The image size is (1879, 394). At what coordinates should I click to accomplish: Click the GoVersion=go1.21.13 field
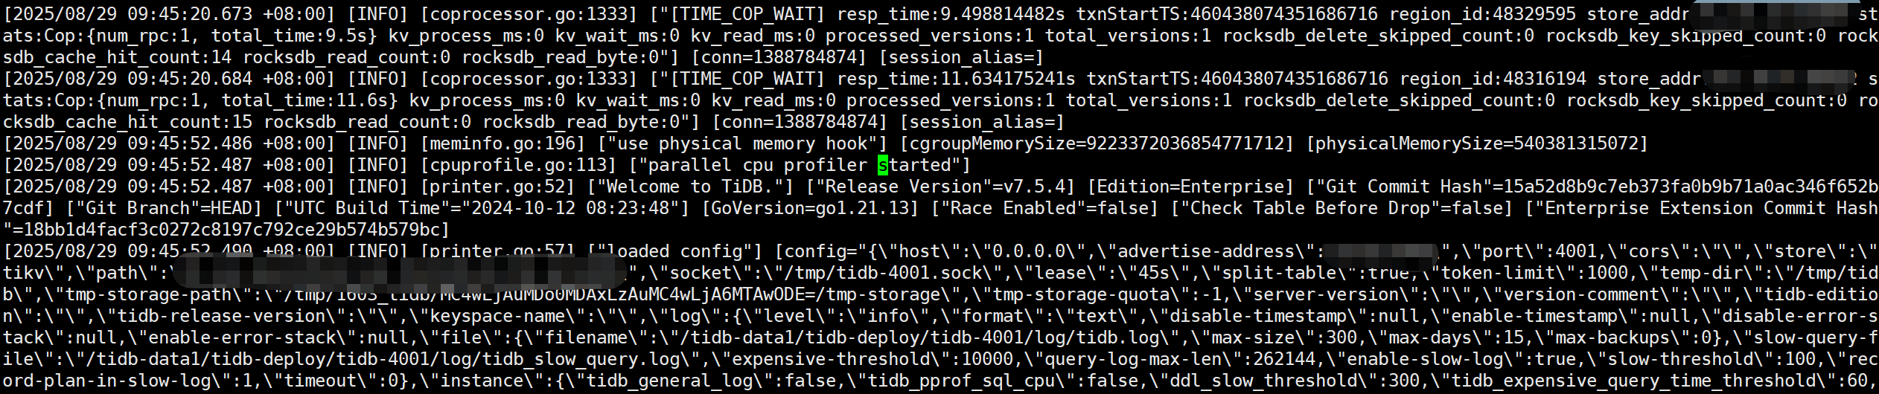coord(810,208)
